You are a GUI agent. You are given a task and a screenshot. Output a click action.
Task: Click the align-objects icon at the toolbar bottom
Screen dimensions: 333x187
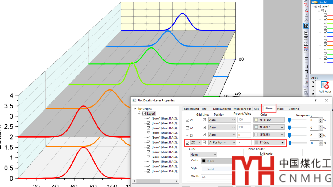click(306, 93)
